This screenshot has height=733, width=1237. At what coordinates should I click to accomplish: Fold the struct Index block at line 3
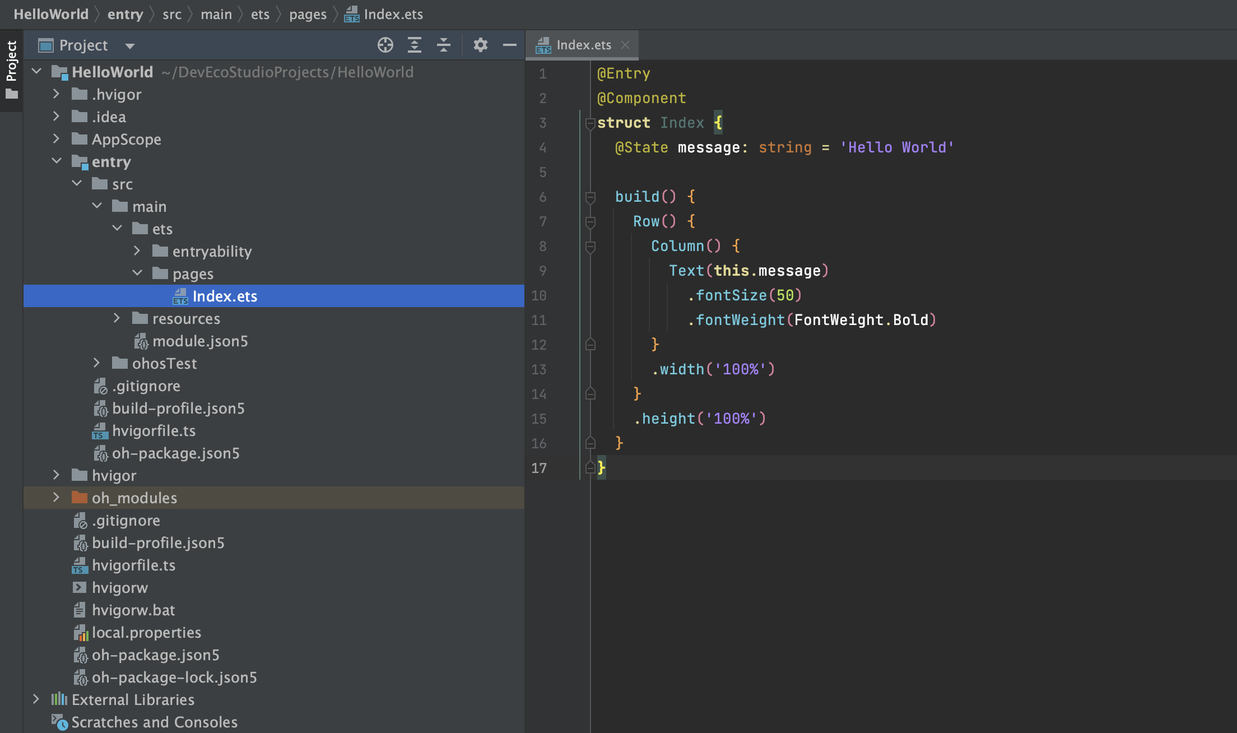pyautogui.click(x=590, y=123)
